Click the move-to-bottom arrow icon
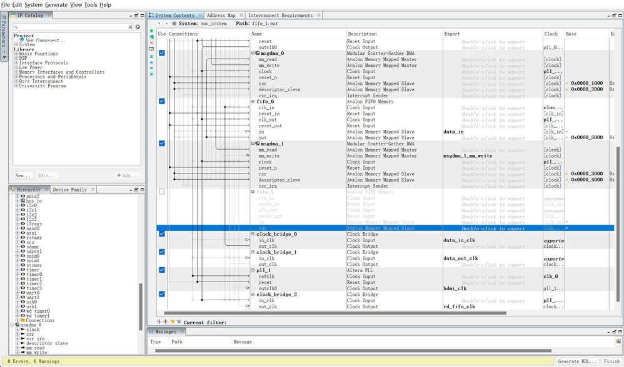This screenshot has width=624, height=367. 151,74
